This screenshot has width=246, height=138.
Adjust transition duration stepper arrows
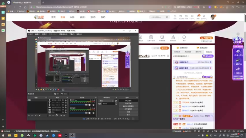116,104
